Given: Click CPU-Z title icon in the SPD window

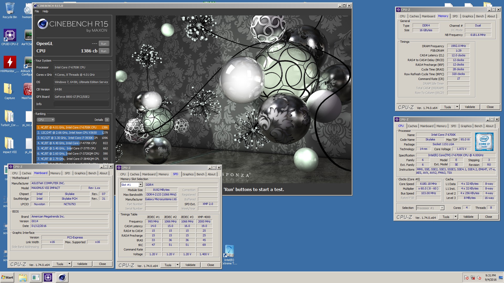Looking at the screenshot, I should [x=119, y=168].
